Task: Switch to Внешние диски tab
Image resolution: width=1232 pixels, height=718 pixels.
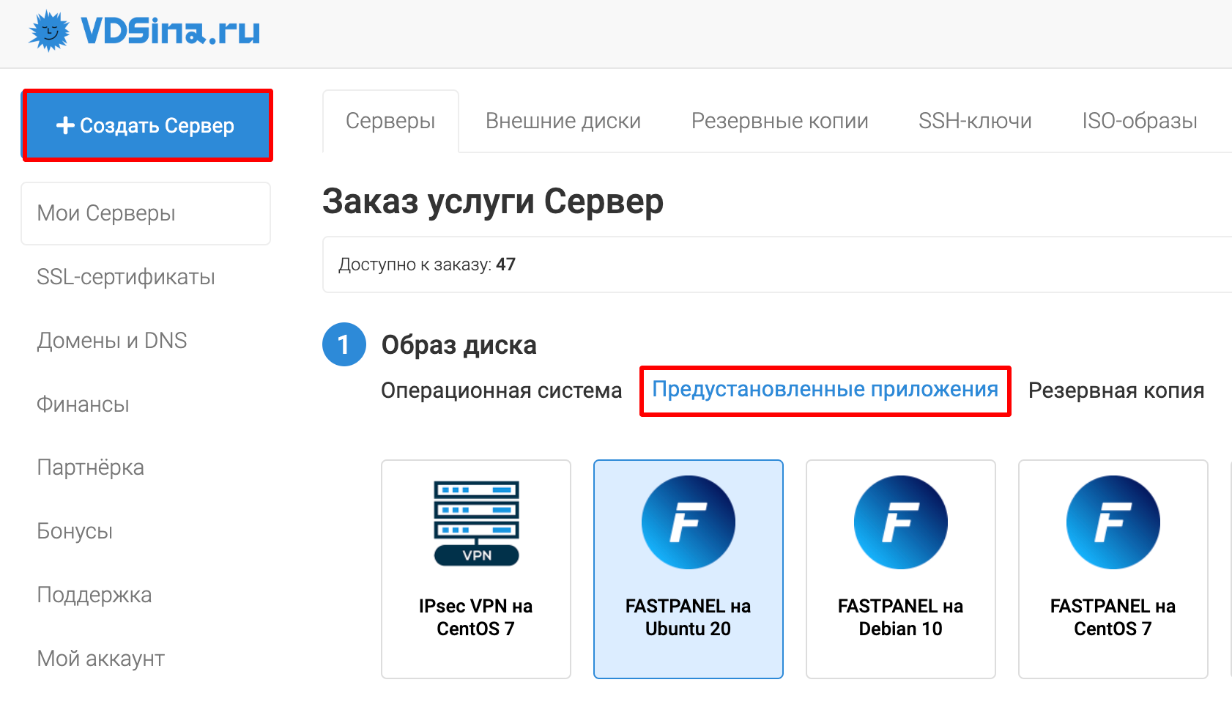Action: pyautogui.click(x=563, y=121)
